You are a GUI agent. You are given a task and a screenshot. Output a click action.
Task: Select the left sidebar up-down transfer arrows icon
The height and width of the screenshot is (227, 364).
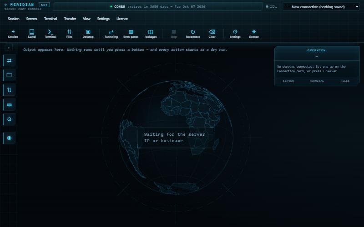[x=9, y=89]
